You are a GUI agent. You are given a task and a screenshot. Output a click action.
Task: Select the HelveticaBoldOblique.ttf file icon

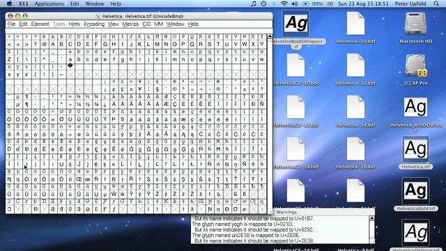tap(295, 23)
